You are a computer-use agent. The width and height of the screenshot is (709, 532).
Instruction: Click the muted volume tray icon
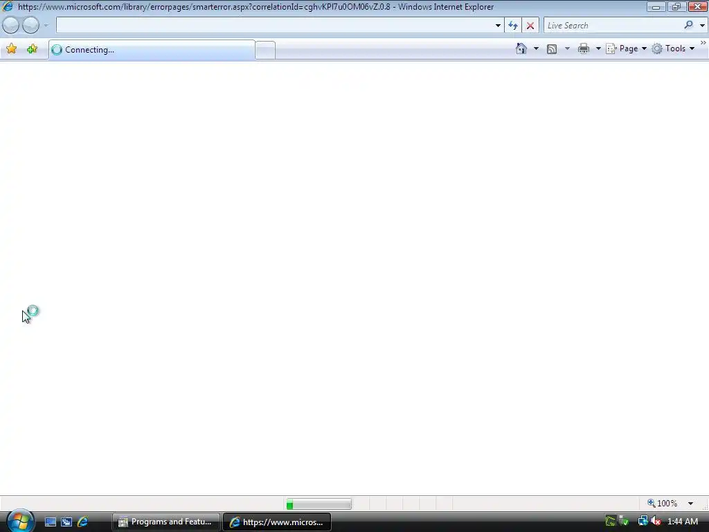pos(656,521)
